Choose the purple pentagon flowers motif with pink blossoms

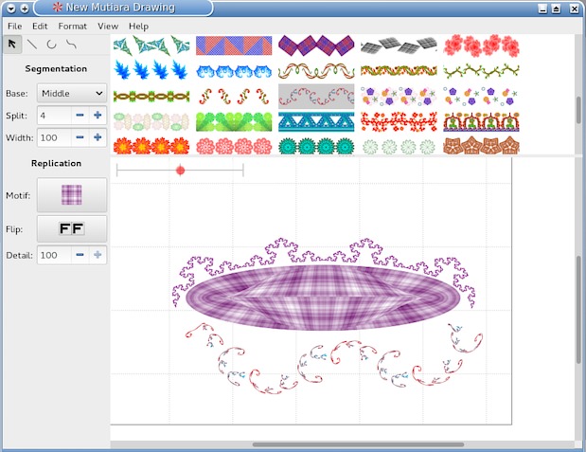(399, 96)
